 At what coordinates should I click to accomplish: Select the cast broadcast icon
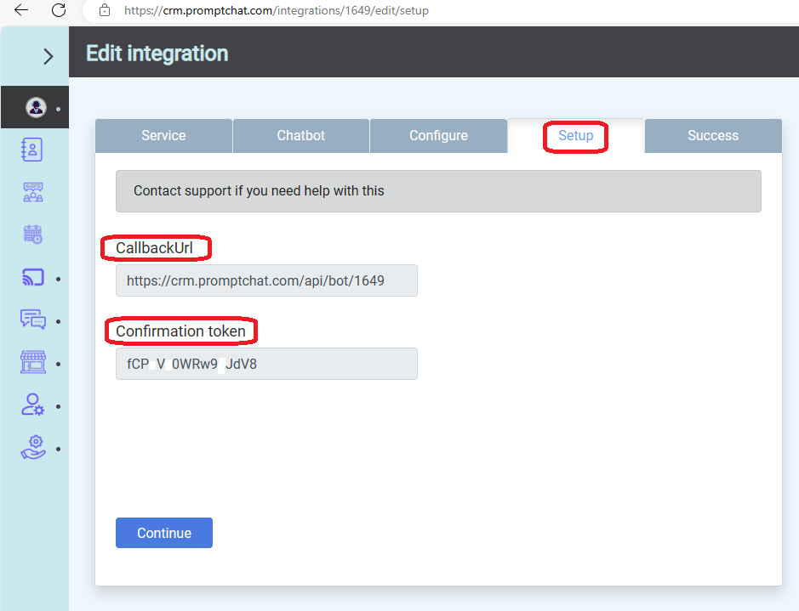[32, 277]
